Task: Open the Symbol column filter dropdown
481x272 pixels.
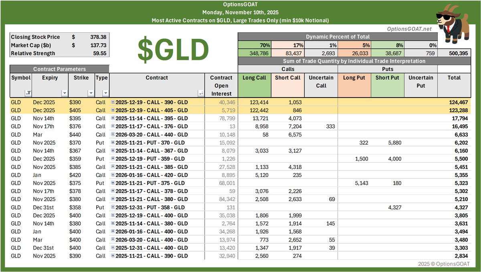Action: pyautogui.click(x=28, y=93)
